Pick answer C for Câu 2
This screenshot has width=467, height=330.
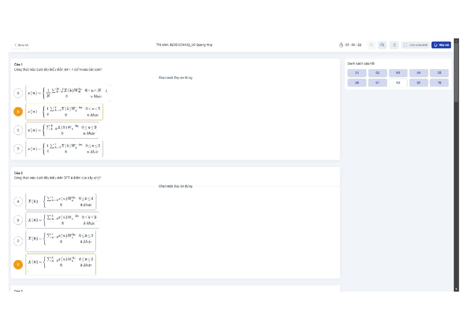pyautogui.click(x=18, y=241)
